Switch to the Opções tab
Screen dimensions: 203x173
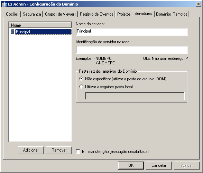click(12, 14)
